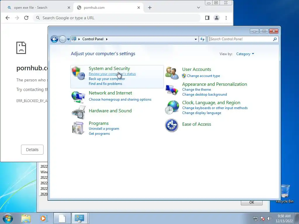Click Change desktop background
The height and width of the screenshot is (224, 299).
(x=204, y=94)
